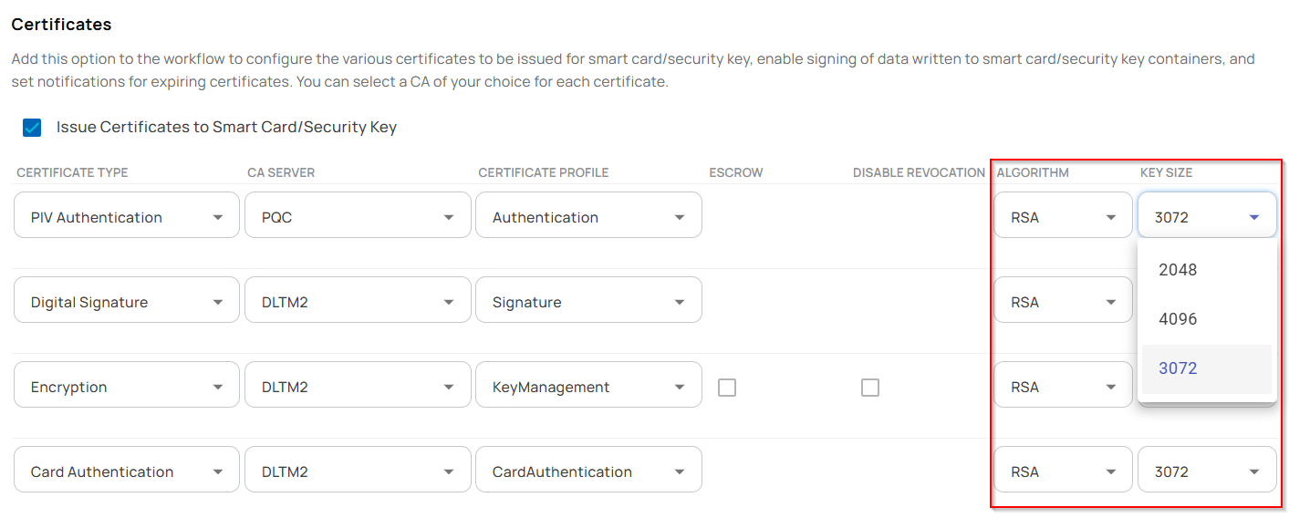Open algorithm dropdown for PIV Authentication row

tap(1063, 217)
